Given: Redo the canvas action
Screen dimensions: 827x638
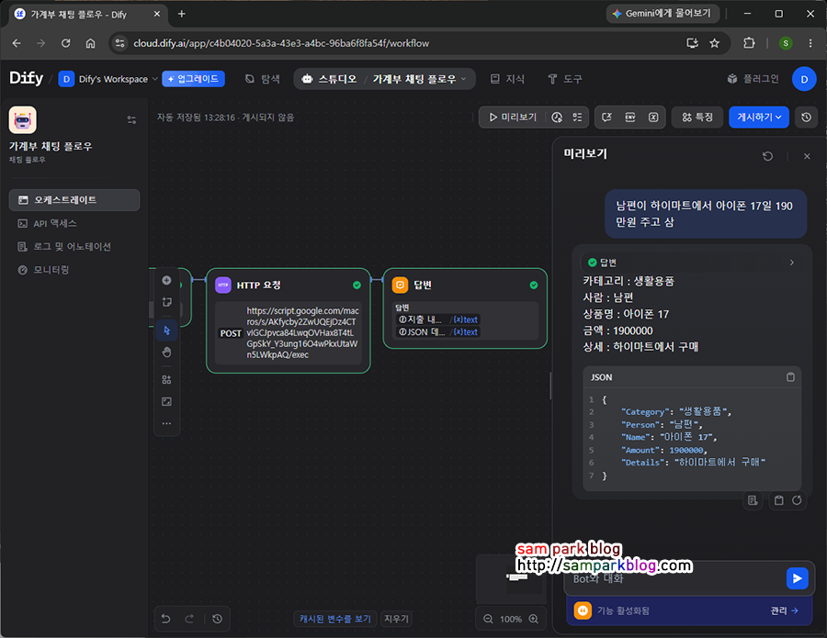Looking at the screenshot, I should [189, 619].
